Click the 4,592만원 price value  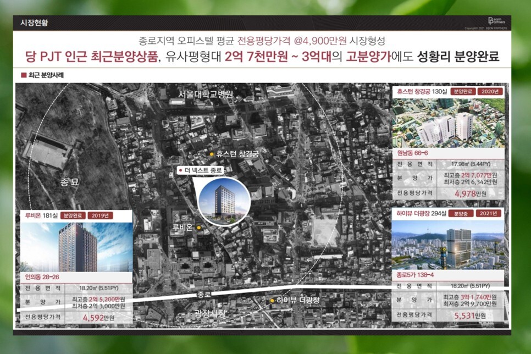pos(98,318)
